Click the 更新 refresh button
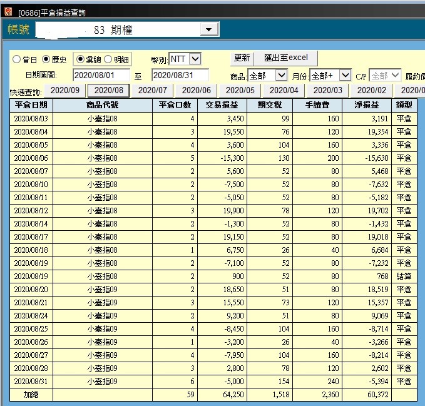The width and height of the screenshot is (425, 406). tap(242, 58)
